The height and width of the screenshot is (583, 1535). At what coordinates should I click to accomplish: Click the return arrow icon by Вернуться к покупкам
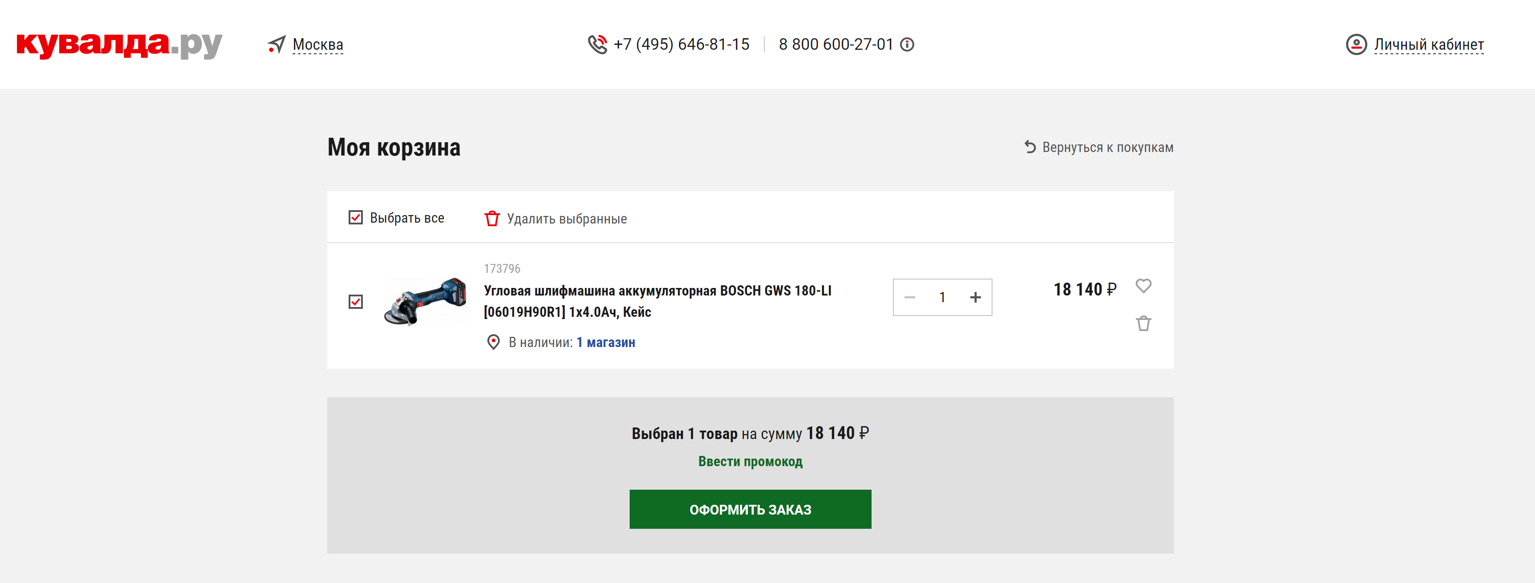coord(1030,147)
